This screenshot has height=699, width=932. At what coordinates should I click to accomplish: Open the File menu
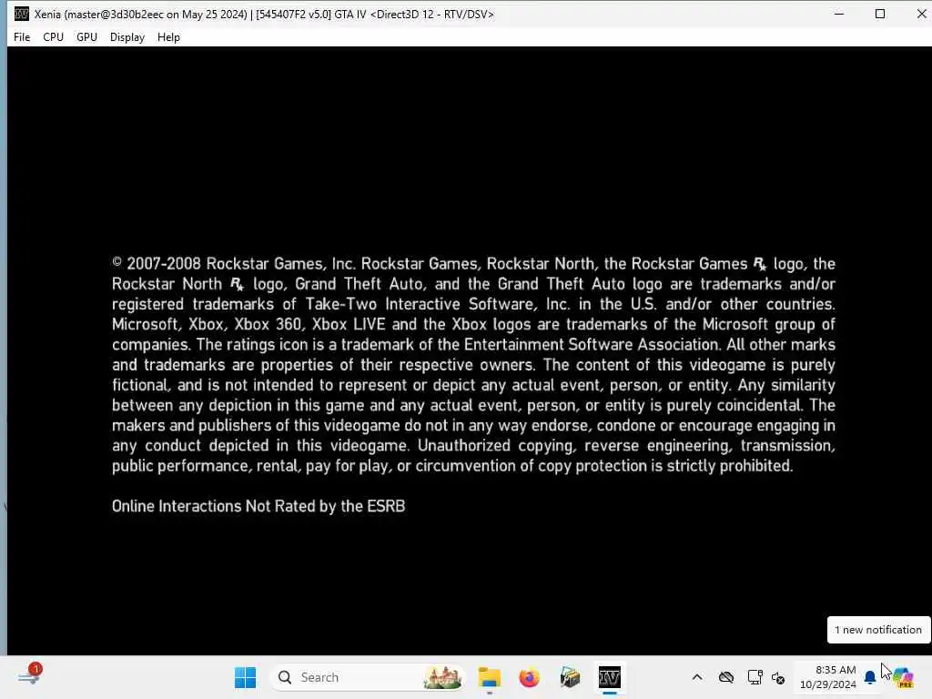(x=22, y=36)
